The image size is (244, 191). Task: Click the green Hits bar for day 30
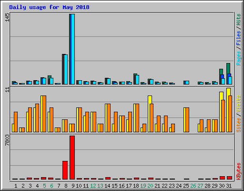[x=221, y=72]
